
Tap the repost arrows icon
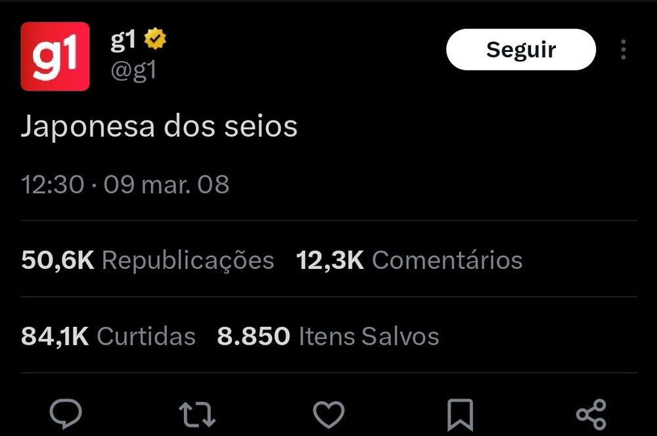tap(197, 414)
